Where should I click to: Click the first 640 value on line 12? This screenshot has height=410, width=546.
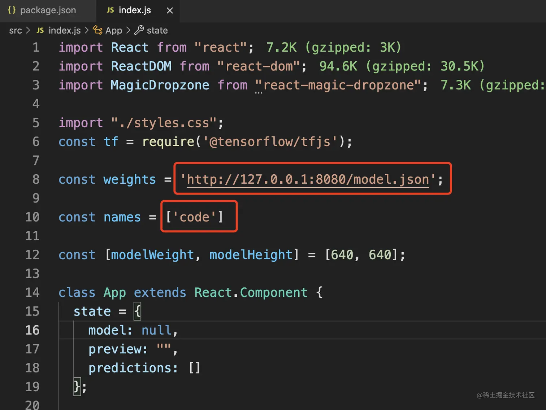pyautogui.click(x=342, y=255)
